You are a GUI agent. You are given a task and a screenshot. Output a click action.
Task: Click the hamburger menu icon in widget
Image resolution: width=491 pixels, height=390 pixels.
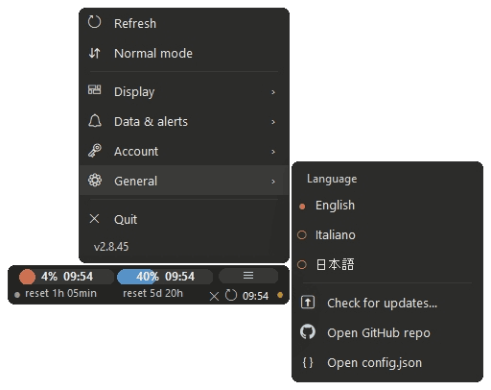point(248,276)
